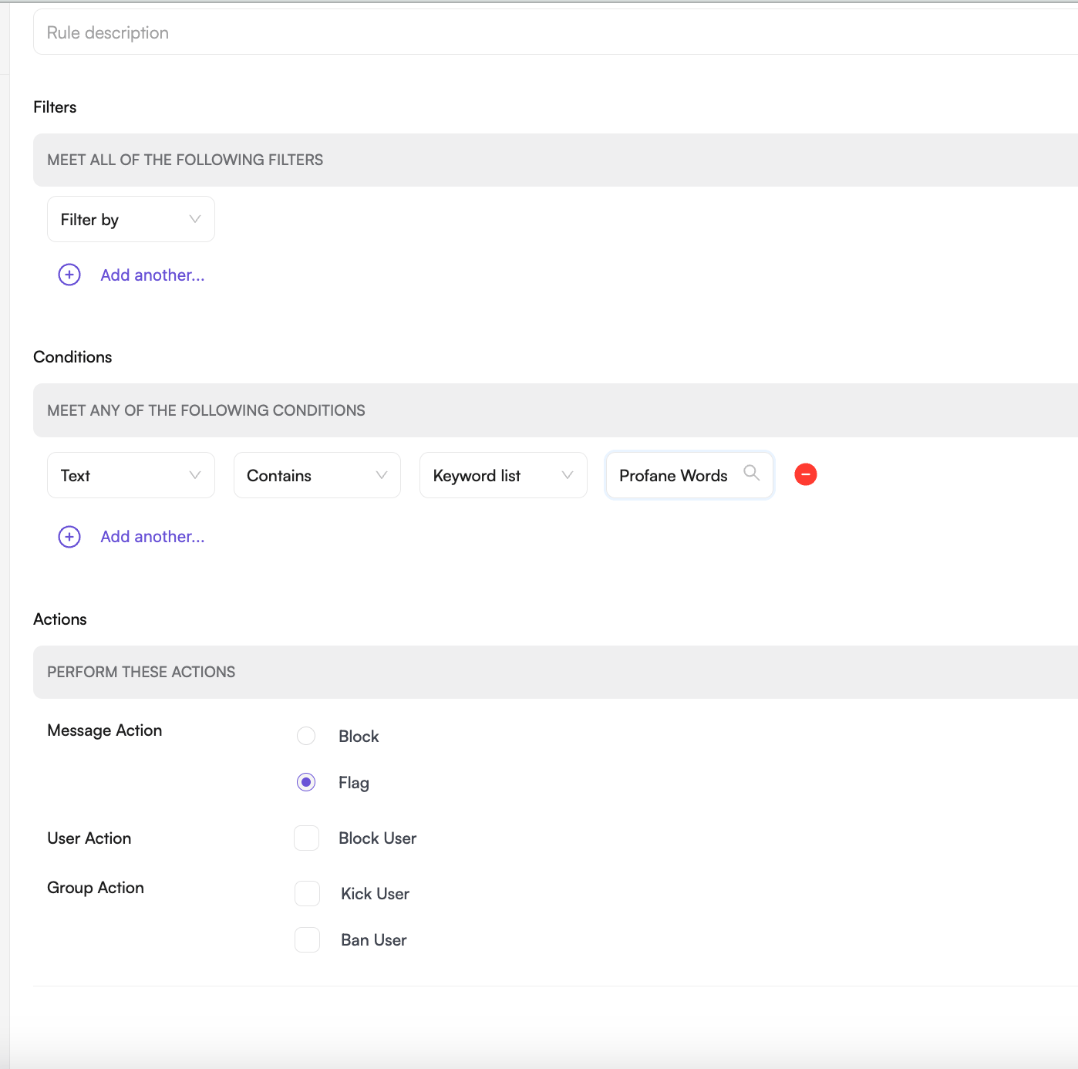This screenshot has width=1078, height=1069.
Task: Enable the Block User checkbox
Action: point(307,838)
